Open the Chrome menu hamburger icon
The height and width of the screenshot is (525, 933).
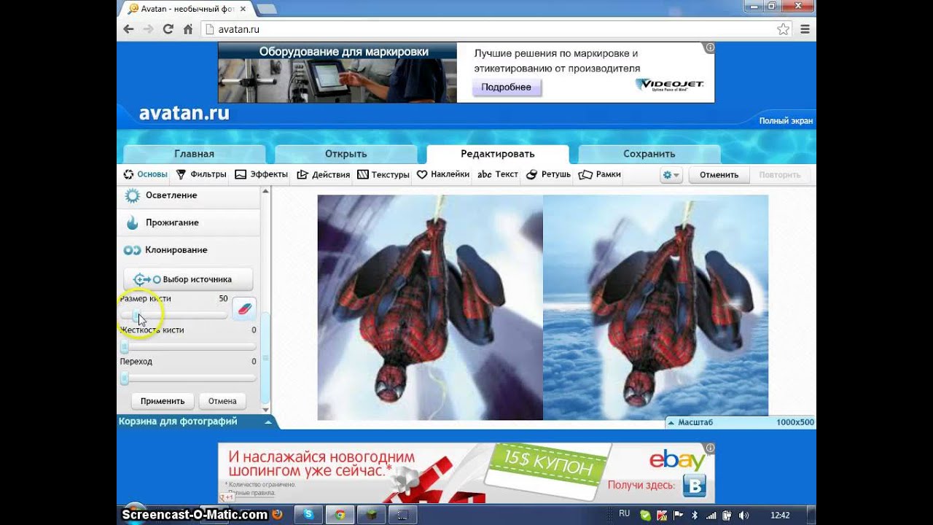pyautogui.click(x=805, y=29)
